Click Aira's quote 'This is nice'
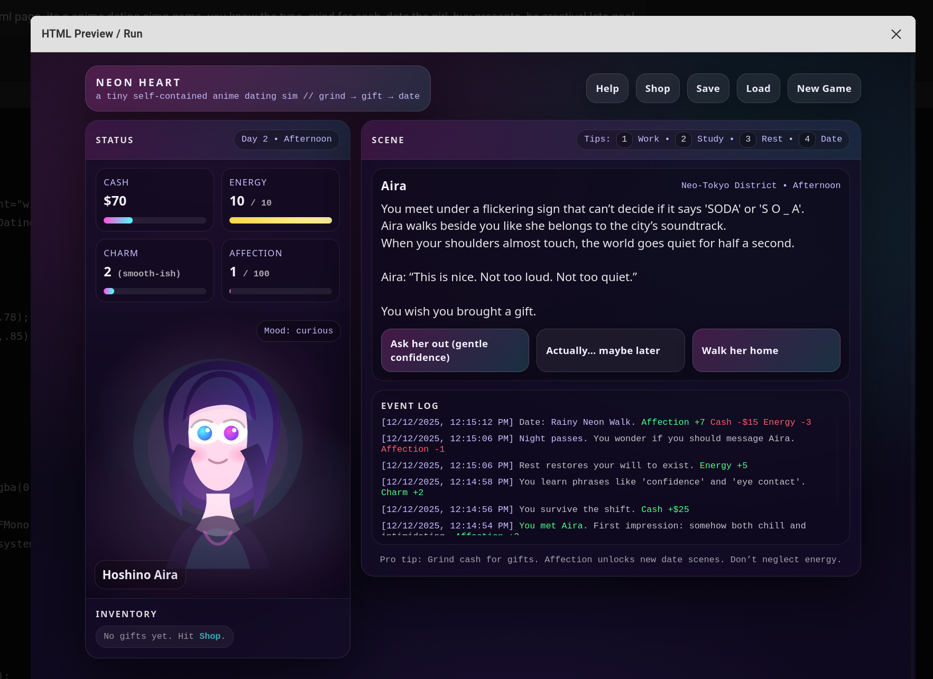This screenshot has height=679, width=933. point(509,277)
